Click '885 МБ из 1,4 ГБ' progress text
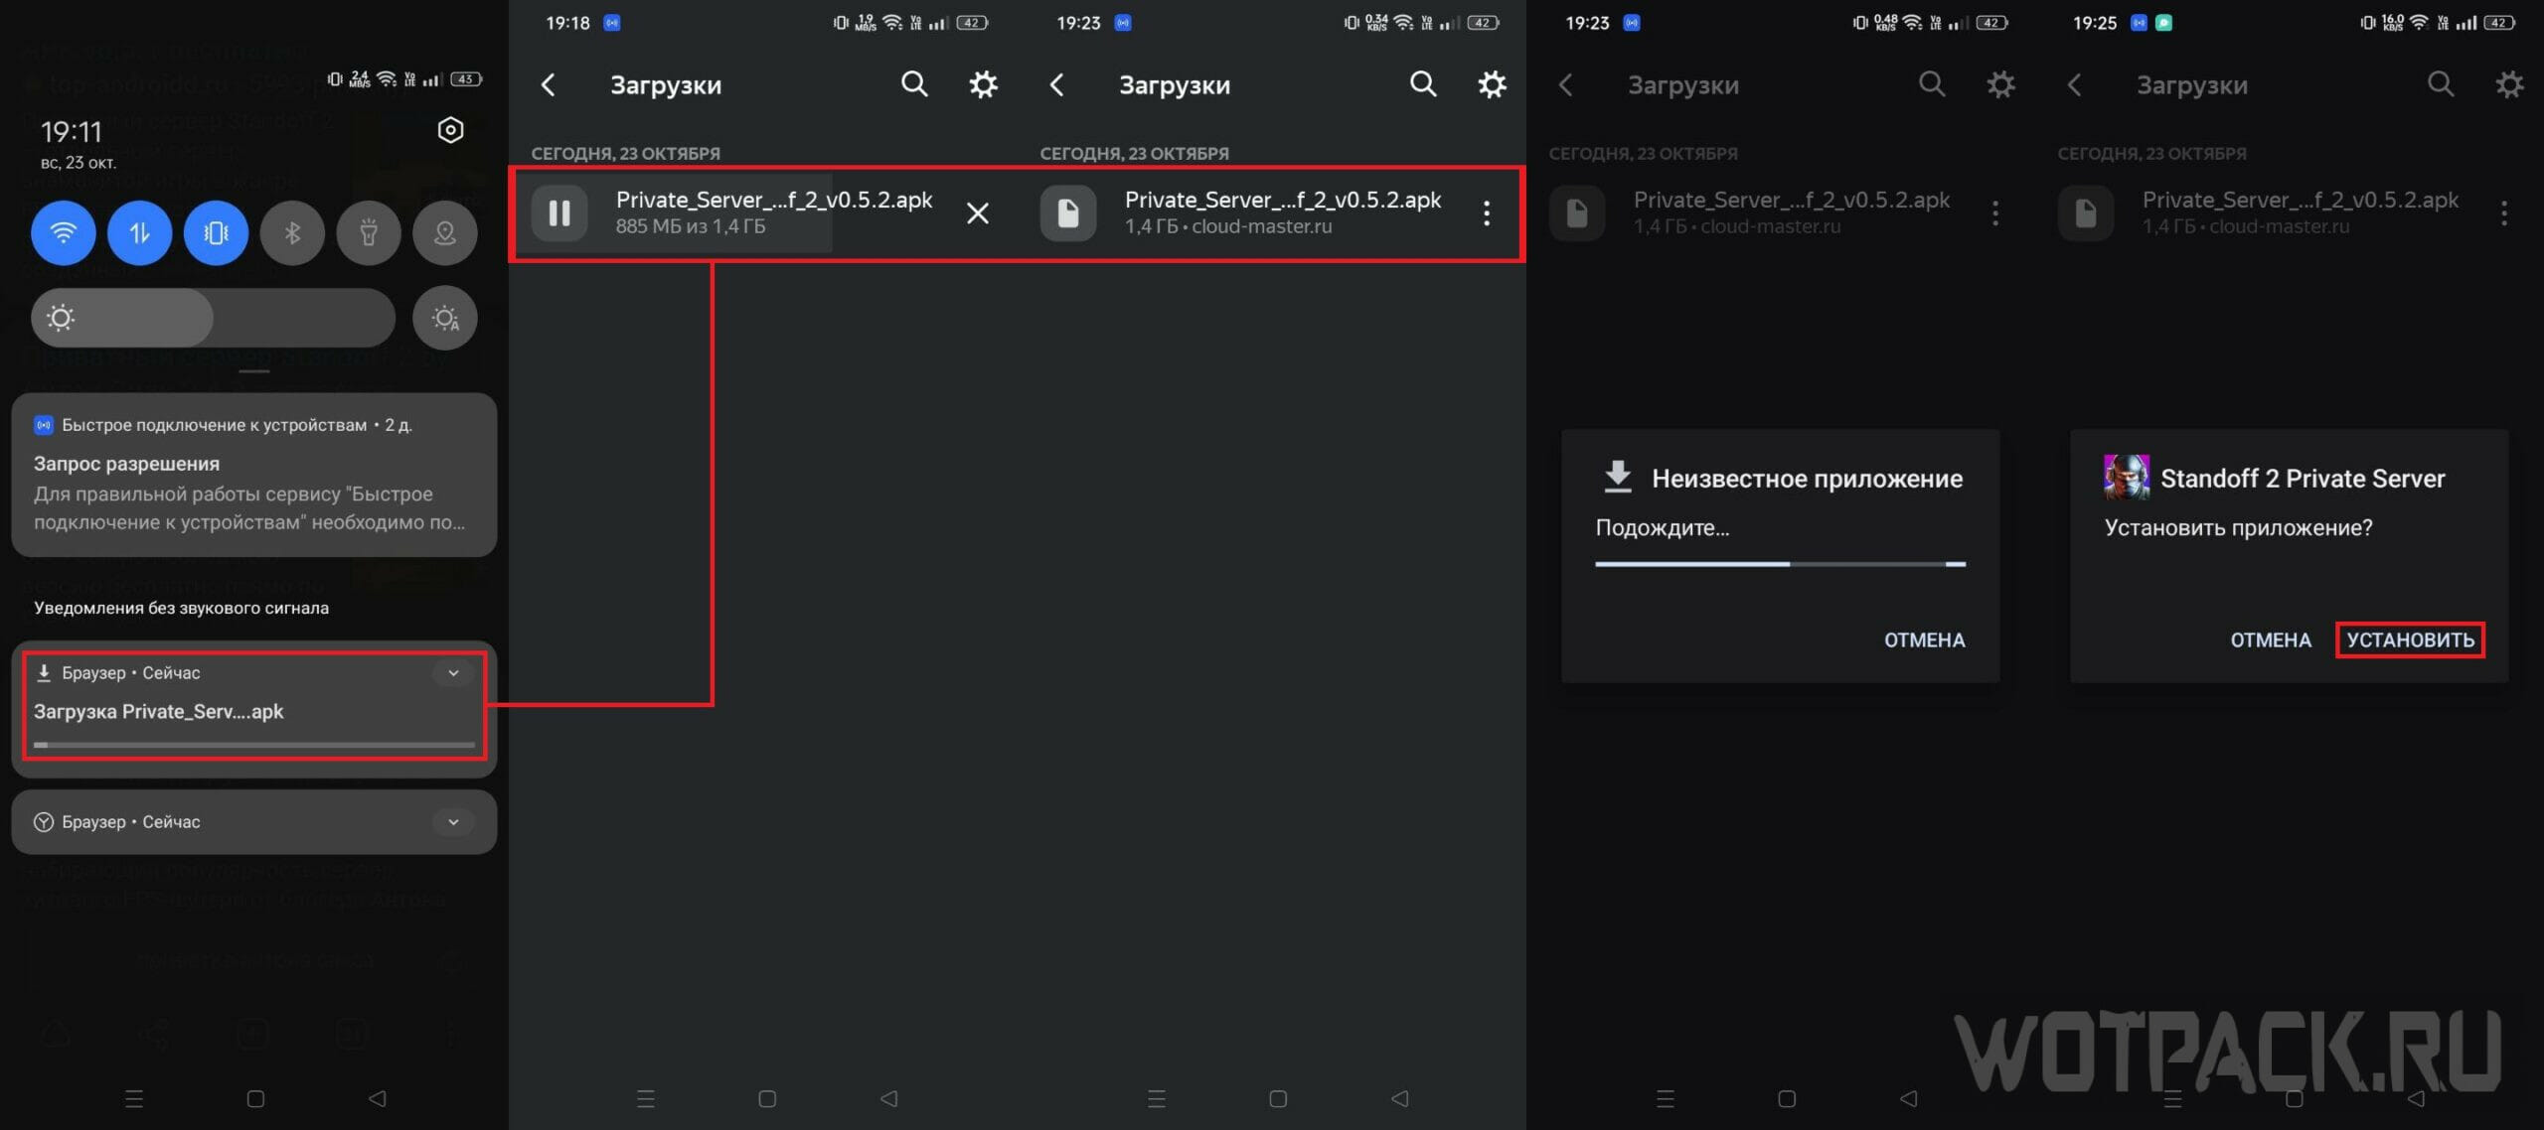 [691, 226]
